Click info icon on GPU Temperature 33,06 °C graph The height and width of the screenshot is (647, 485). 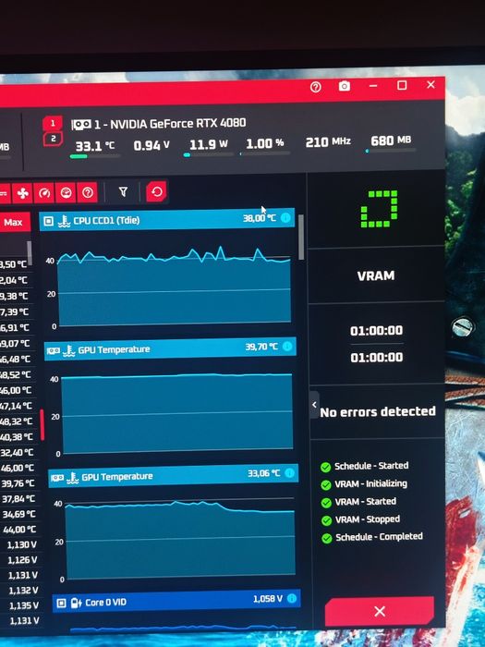pos(289,473)
